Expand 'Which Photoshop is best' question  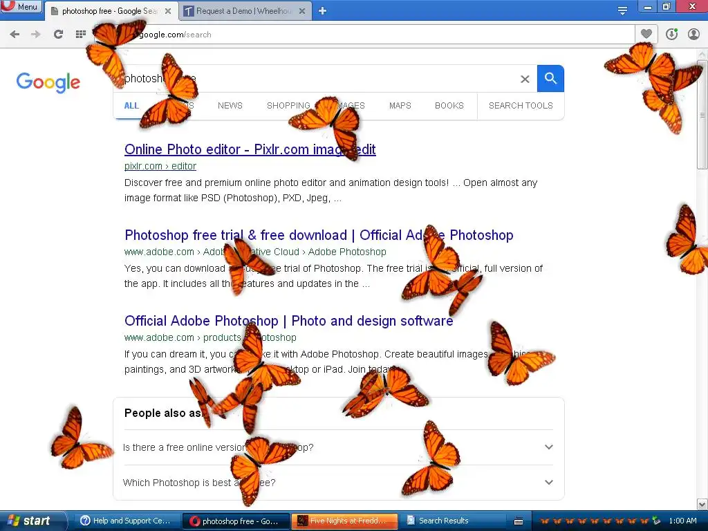[x=338, y=483]
